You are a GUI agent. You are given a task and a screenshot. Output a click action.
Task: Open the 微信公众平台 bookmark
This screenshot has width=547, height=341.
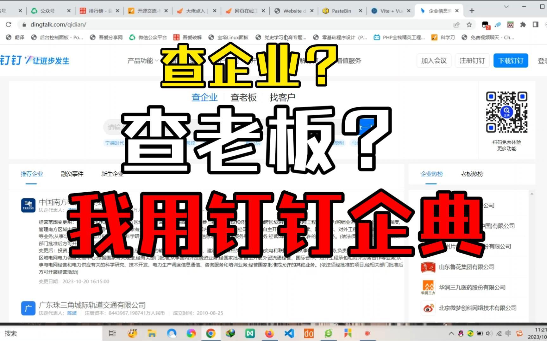[148, 37]
